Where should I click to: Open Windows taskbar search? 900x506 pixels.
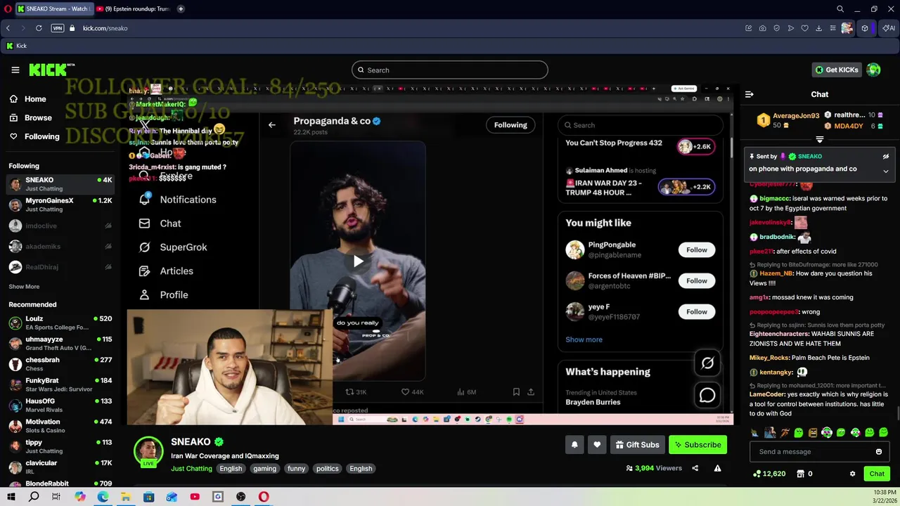click(x=34, y=497)
